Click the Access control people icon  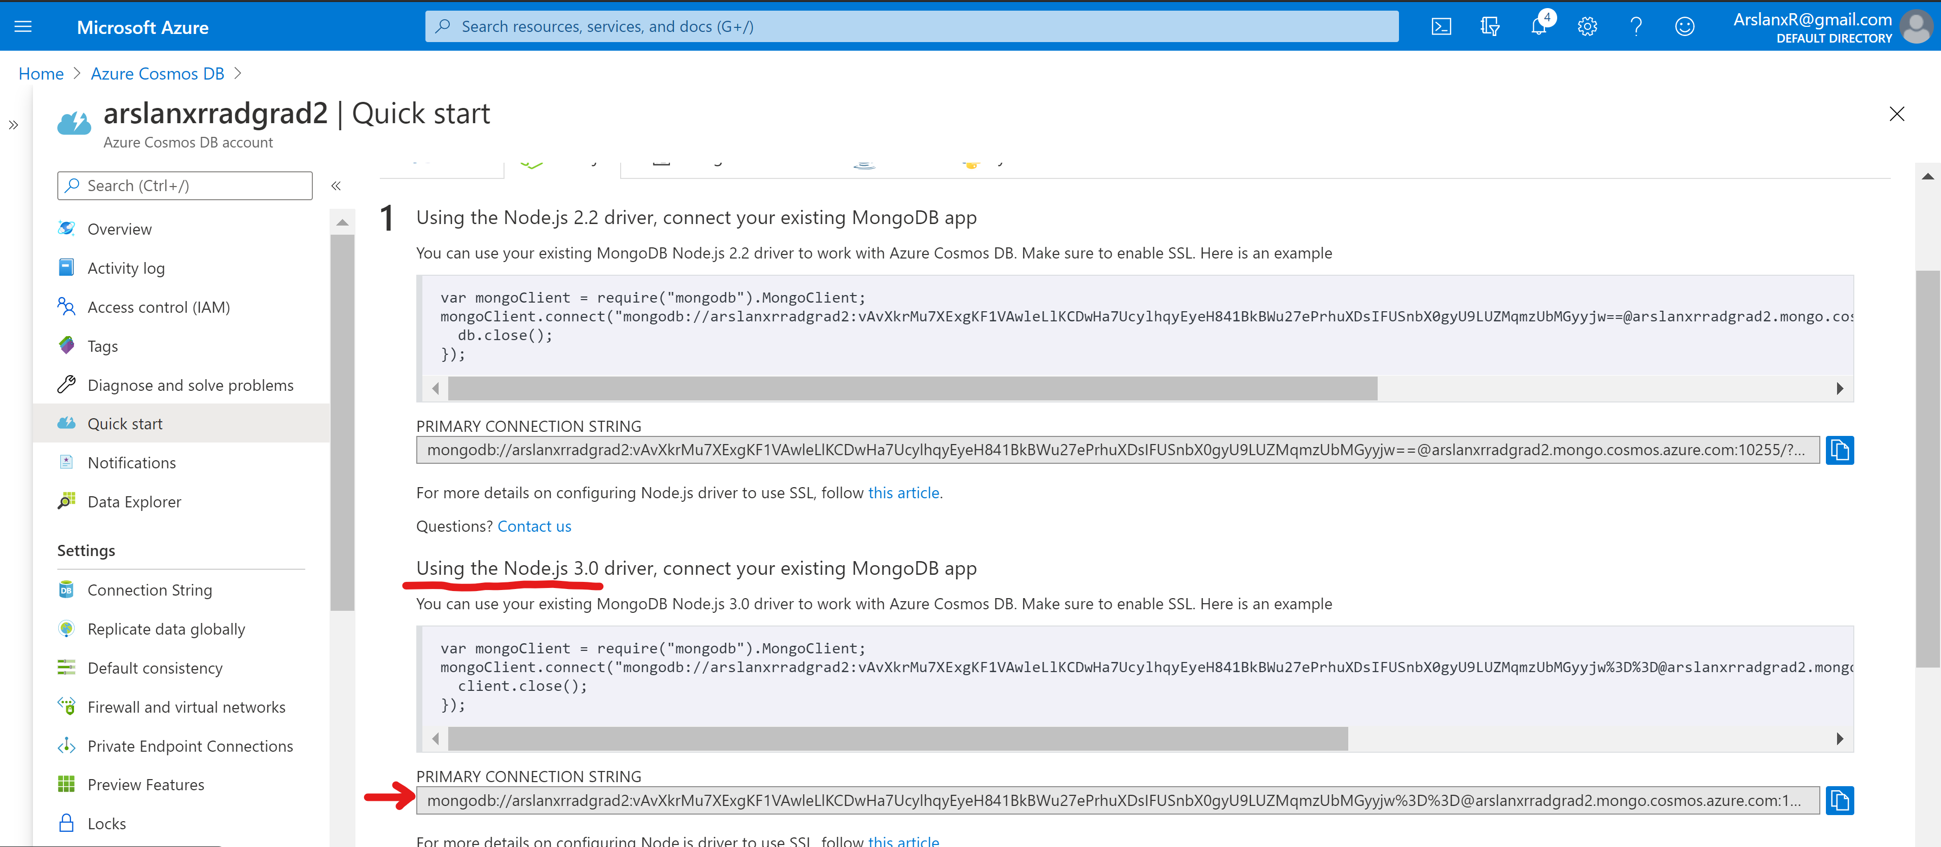click(x=66, y=306)
